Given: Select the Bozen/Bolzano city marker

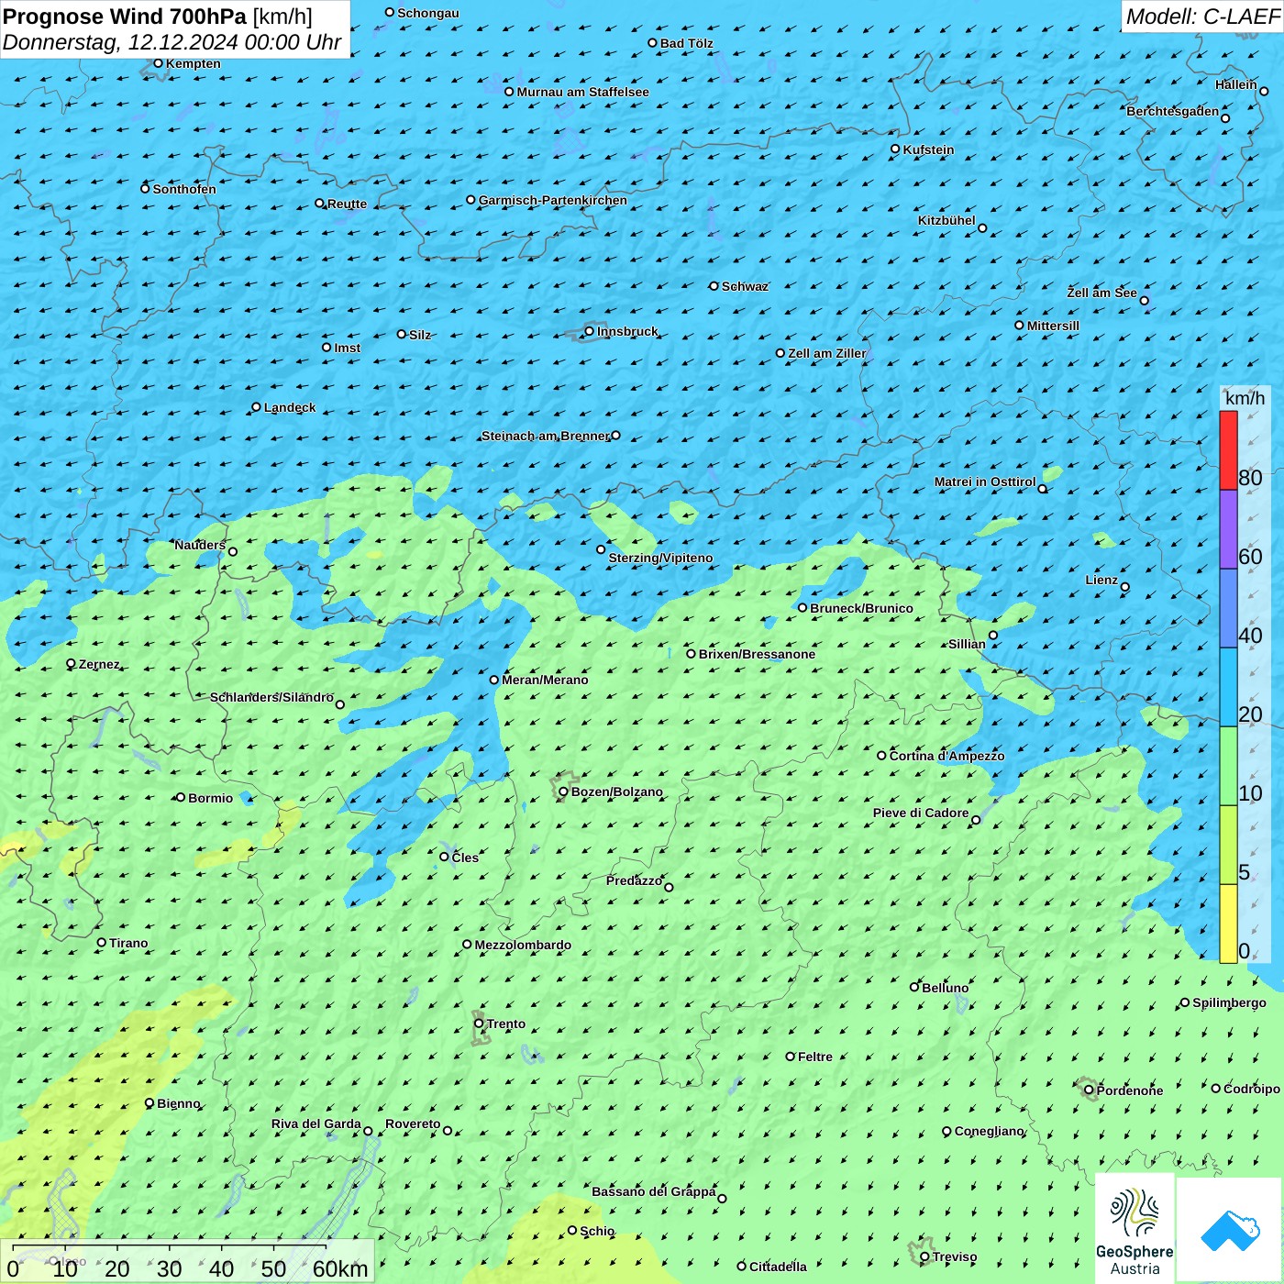Looking at the screenshot, I should (563, 791).
